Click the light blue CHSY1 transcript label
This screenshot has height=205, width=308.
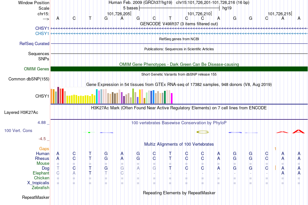coord(42,34)
